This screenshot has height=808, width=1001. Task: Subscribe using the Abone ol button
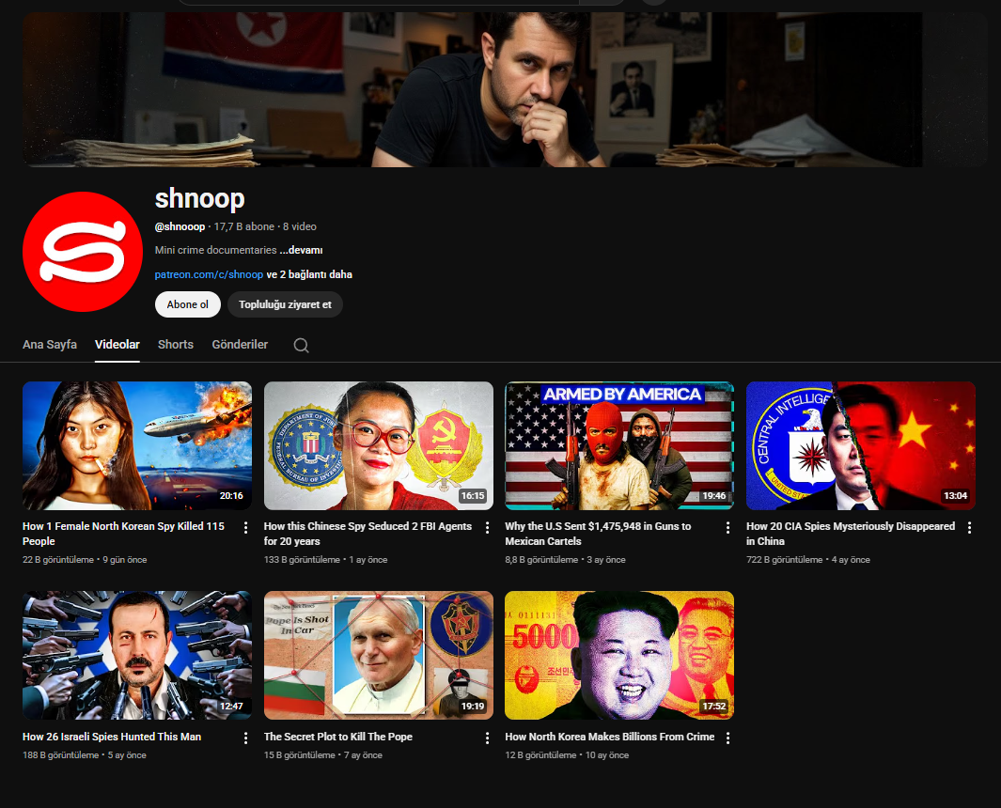188,304
